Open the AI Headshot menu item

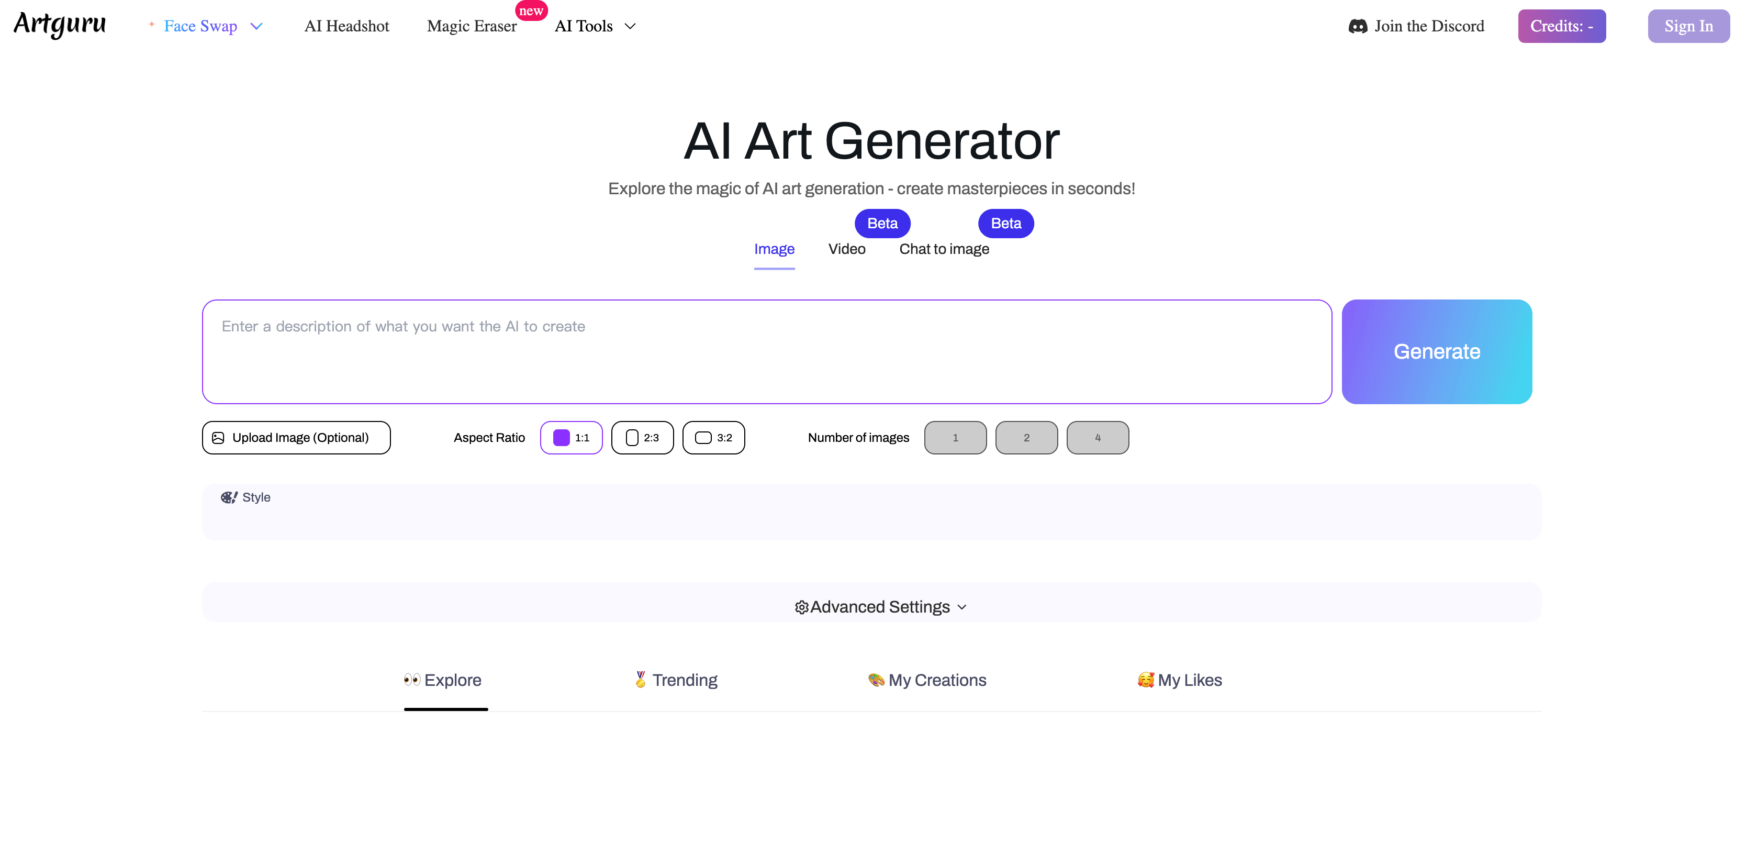pos(347,26)
